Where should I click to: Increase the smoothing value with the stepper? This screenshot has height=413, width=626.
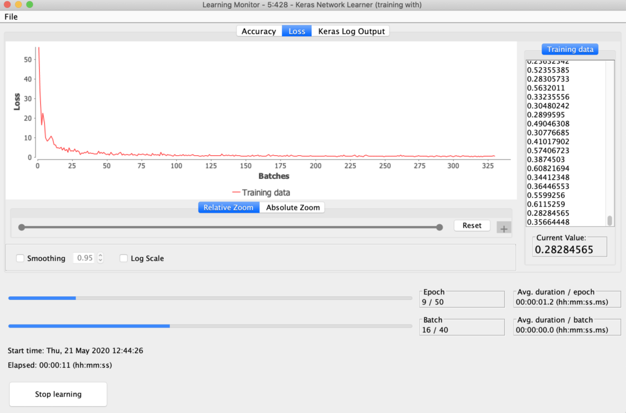click(100, 256)
